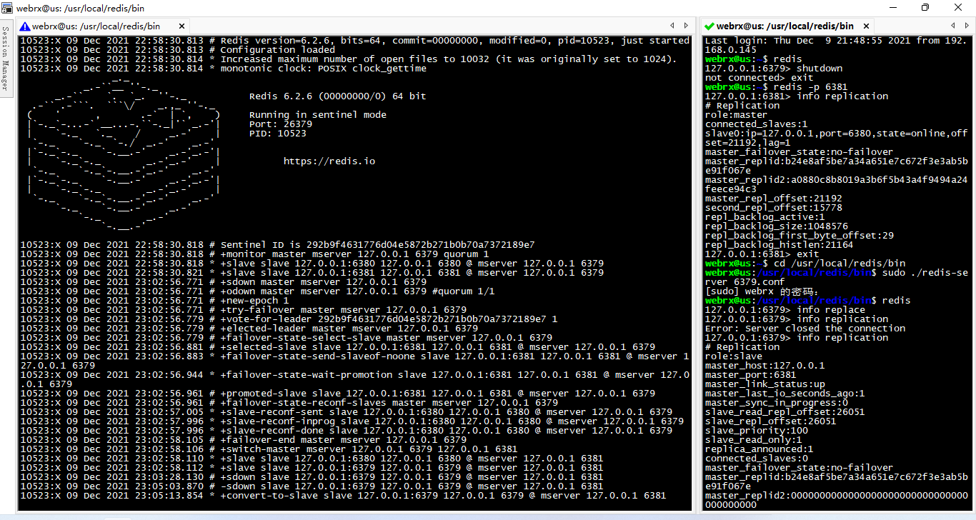Click the '+monitor master mserver' log line
Viewport: 976px width, 520px height.
pyautogui.click(x=254, y=254)
